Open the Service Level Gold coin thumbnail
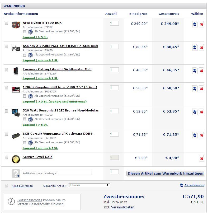The height and width of the screenshot is (215, 208). tap(16, 159)
